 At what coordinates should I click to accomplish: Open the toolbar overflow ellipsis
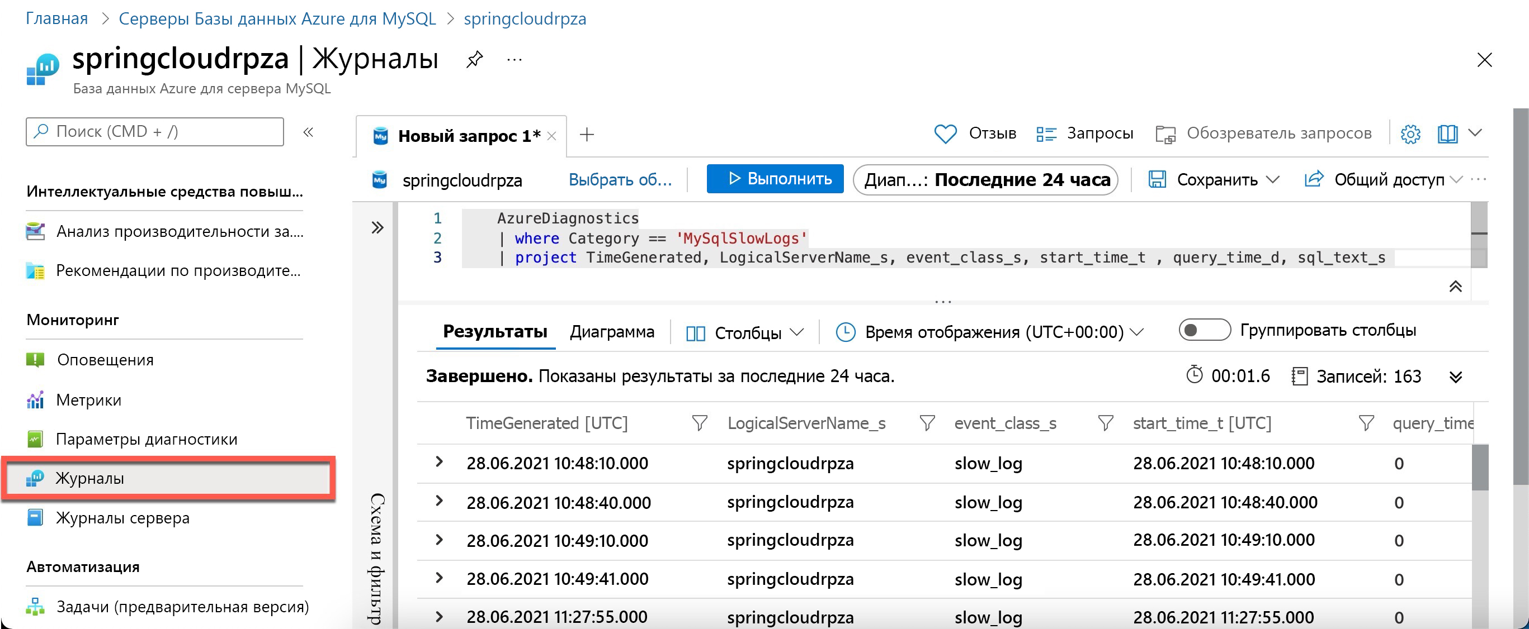tap(1479, 180)
